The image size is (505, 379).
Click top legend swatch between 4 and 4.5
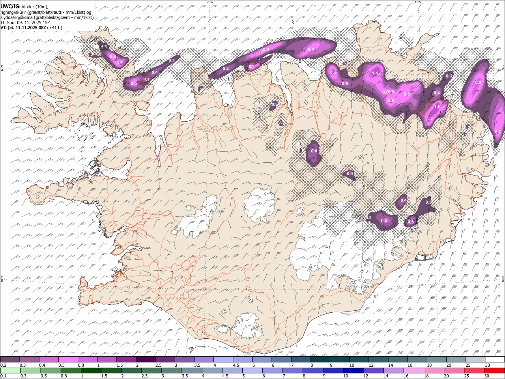(223, 359)
